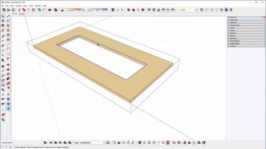Image resolution: width=266 pixels, height=149 pixels.
Task: Select the Walk footprints tool
Action: click(x=3, y=104)
